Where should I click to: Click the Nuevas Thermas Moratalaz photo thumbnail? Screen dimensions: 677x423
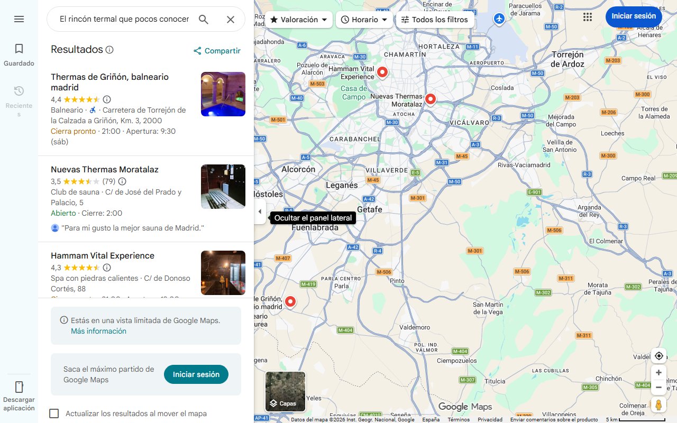tap(223, 186)
